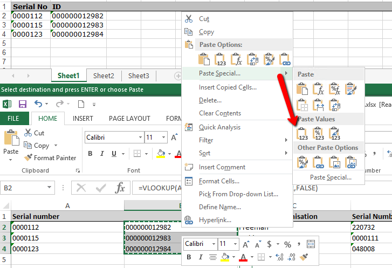Toggle Accounting dollar format in mini toolbar
392x268 pixels.
(x=269, y=244)
